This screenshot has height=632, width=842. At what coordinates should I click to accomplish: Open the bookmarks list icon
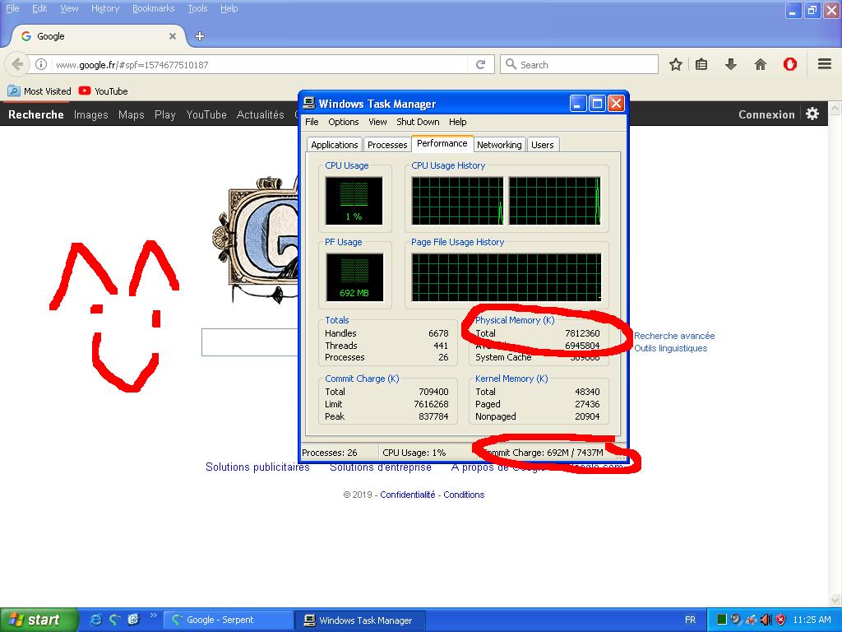point(701,64)
